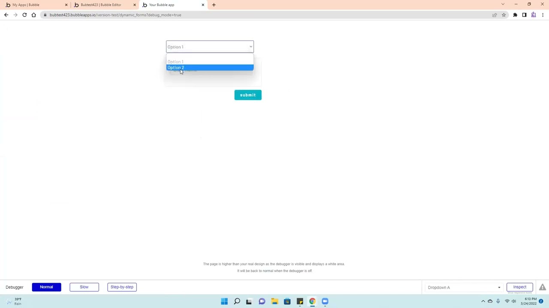The width and height of the screenshot is (549, 308).
Task: Close the Your Bubble app tab
Action: pyautogui.click(x=203, y=5)
